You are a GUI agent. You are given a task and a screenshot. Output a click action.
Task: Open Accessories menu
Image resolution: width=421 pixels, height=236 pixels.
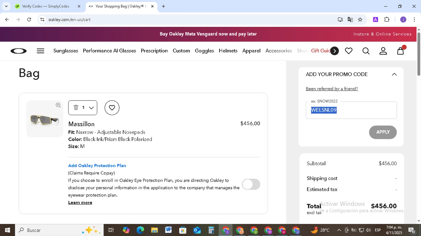pos(279,51)
